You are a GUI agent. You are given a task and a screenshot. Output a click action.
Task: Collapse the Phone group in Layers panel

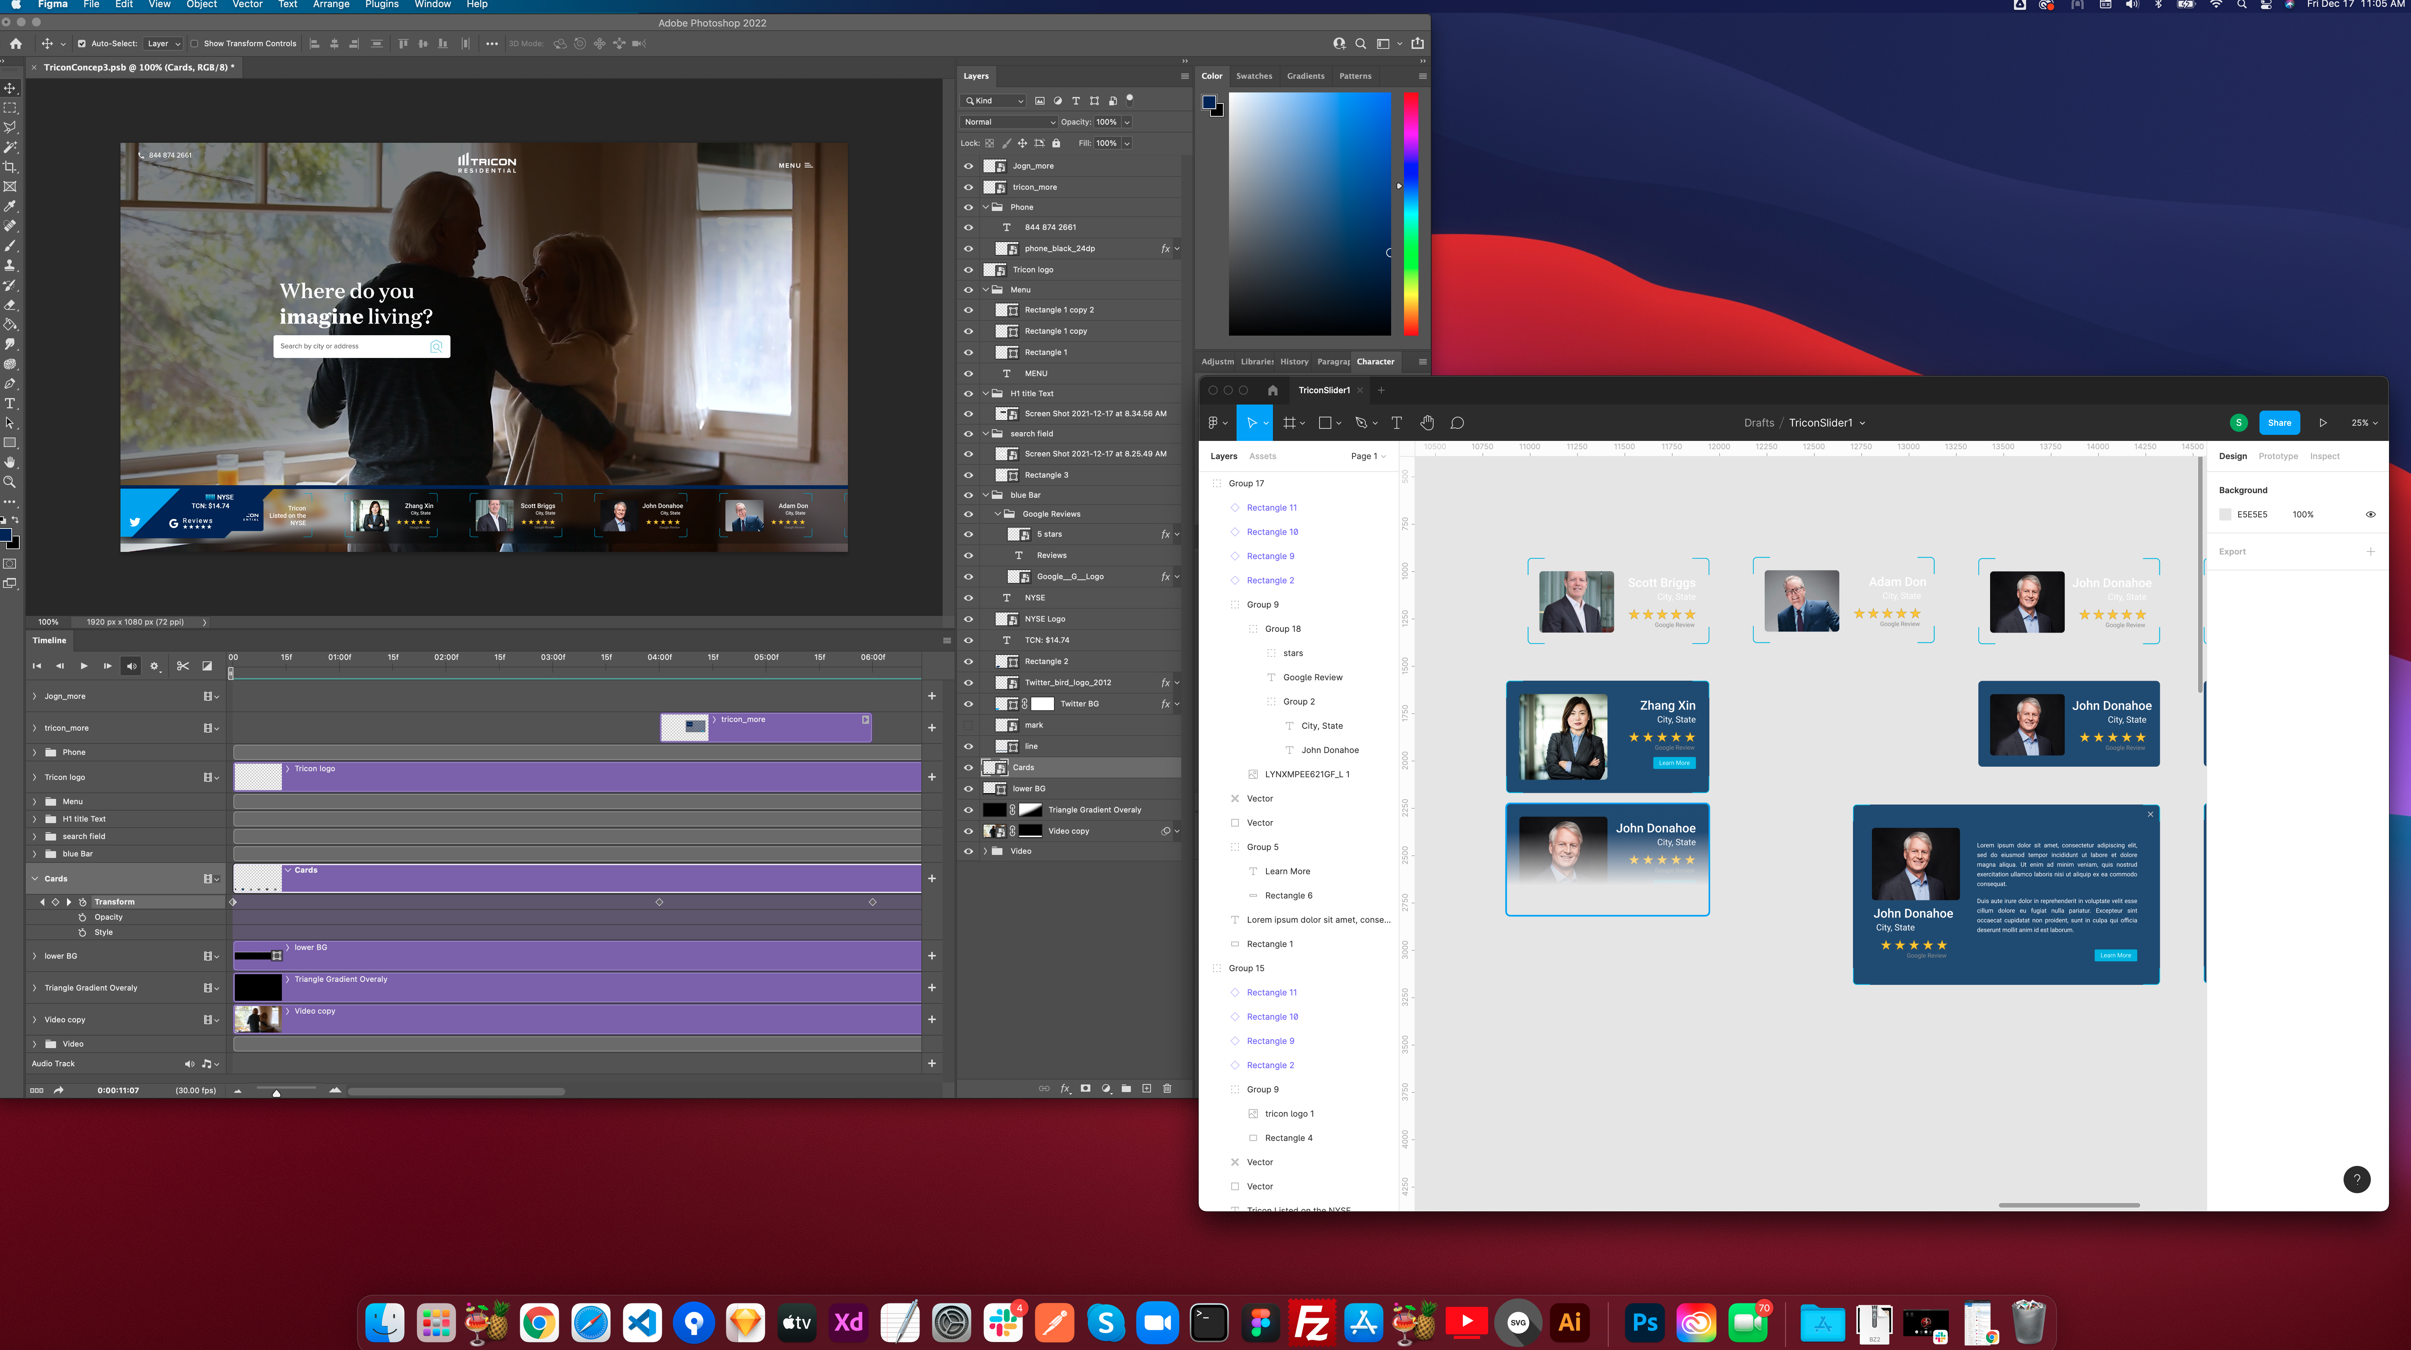[985, 207]
